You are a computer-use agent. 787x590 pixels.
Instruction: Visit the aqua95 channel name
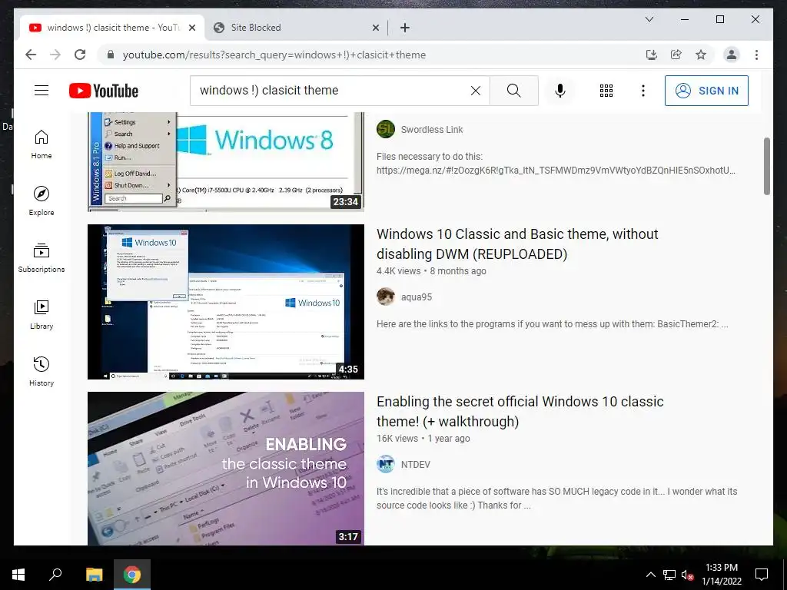click(x=416, y=297)
